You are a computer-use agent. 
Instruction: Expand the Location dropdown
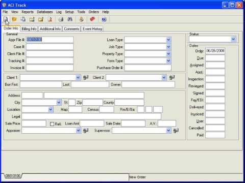point(51,109)
